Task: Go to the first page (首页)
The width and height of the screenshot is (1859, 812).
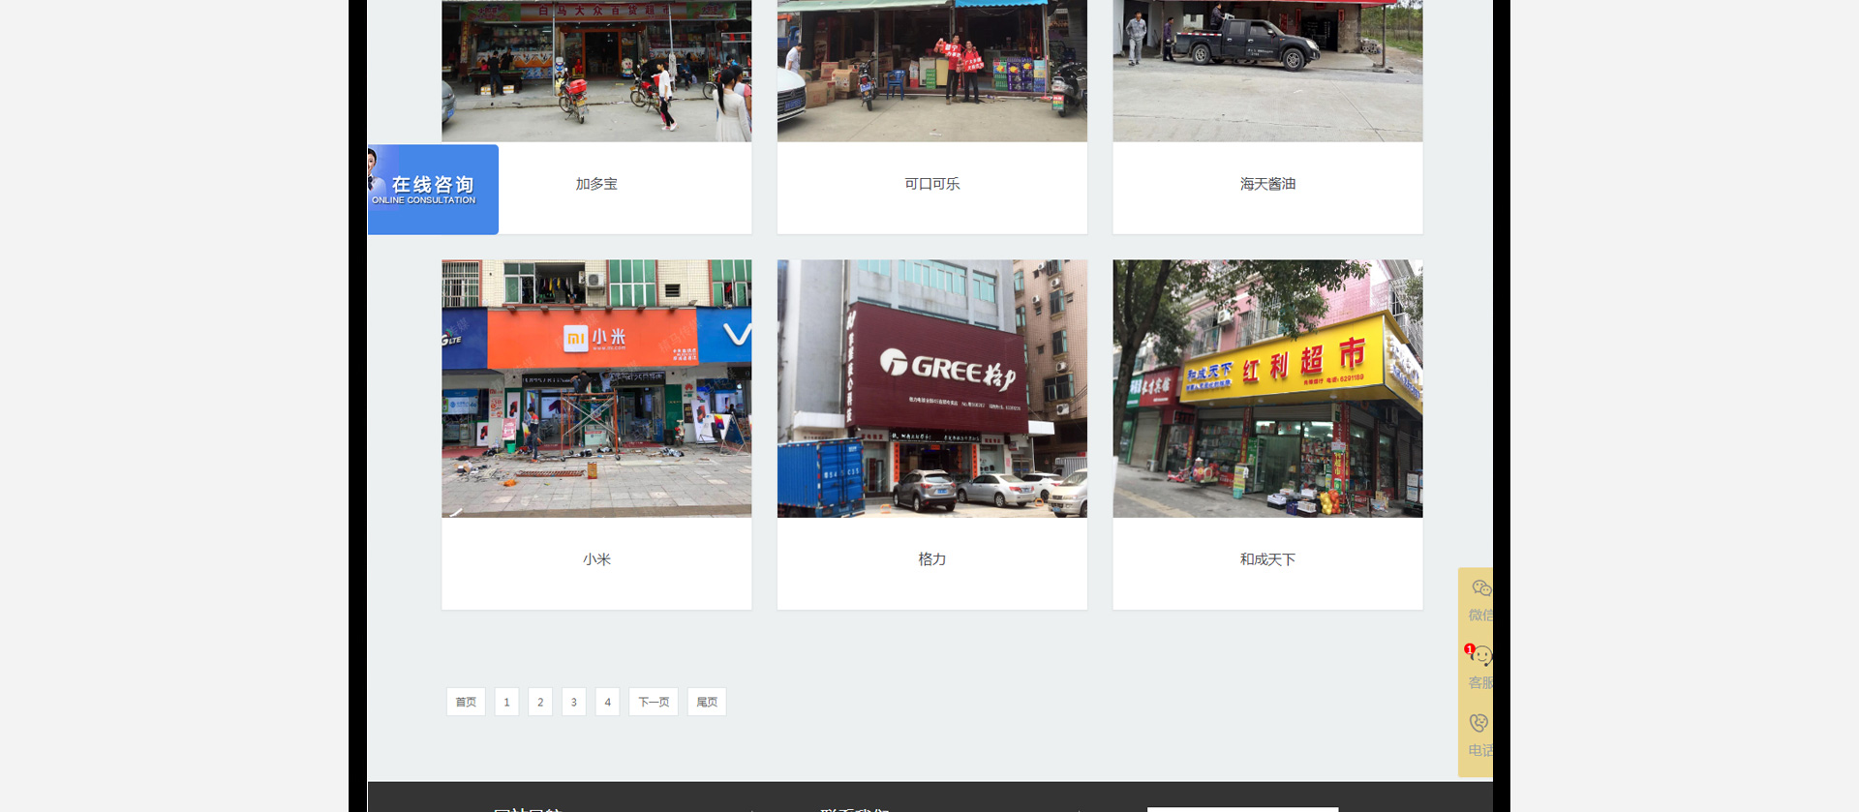Action: coord(466,702)
